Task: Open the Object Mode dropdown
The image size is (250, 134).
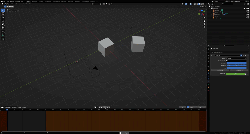Action: (x=10, y=4)
